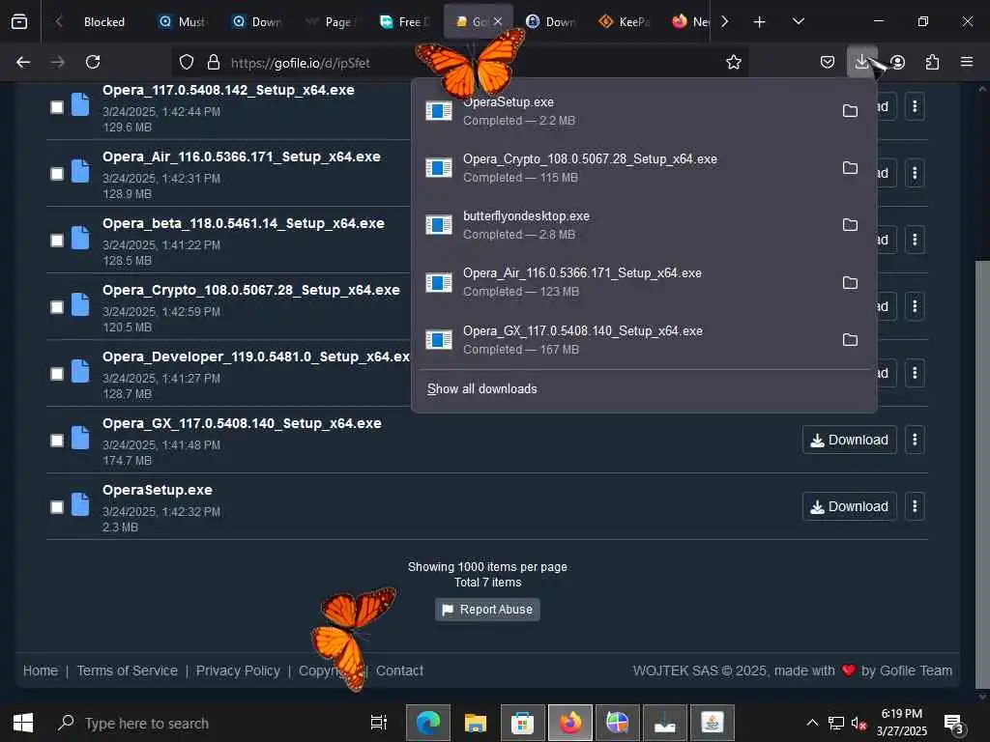This screenshot has width=990, height=742.
Task: Select checkbox for Opera_GX_117 file row
Action: tap(57, 441)
